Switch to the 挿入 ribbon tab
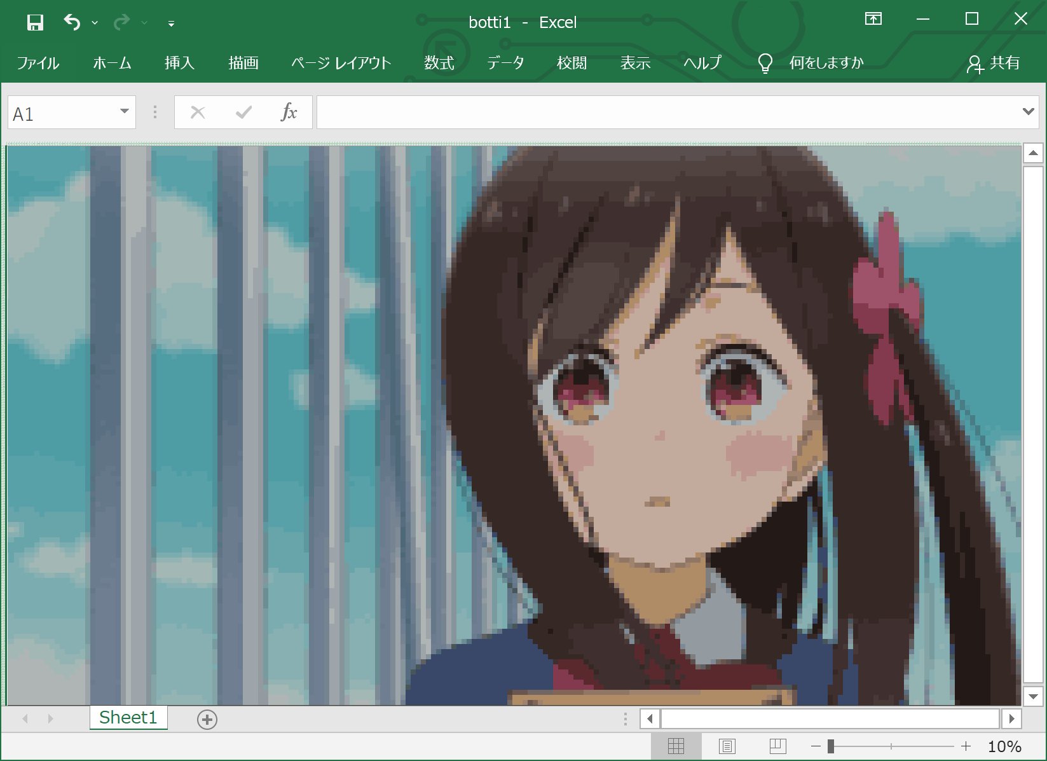The width and height of the screenshot is (1047, 761). (179, 63)
